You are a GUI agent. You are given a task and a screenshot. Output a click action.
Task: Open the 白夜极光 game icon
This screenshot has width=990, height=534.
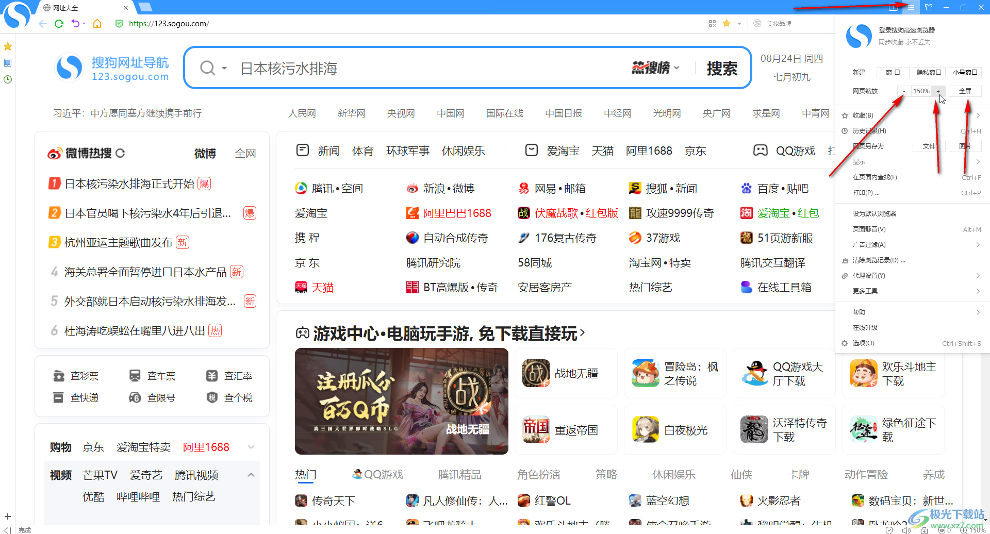pyautogui.click(x=646, y=429)
